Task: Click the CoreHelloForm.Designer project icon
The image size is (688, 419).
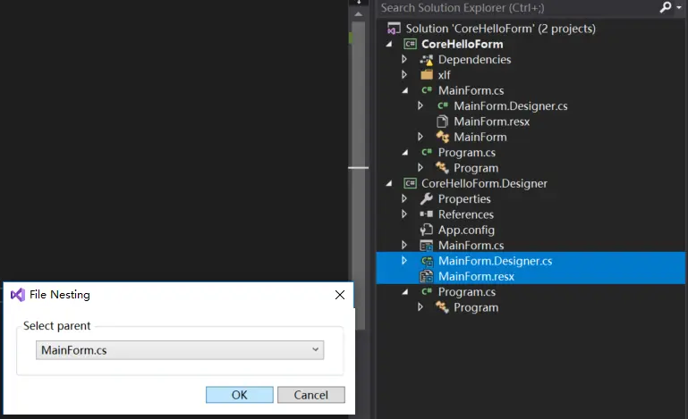Action: click(411, 183)
